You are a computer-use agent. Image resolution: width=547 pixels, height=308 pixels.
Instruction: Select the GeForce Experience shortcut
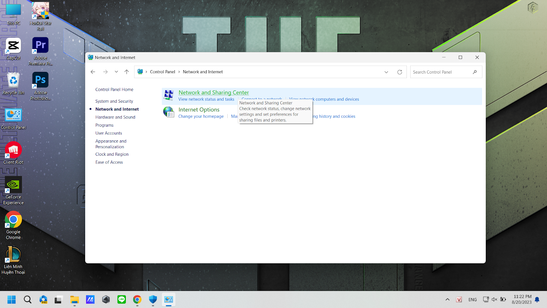13,191
